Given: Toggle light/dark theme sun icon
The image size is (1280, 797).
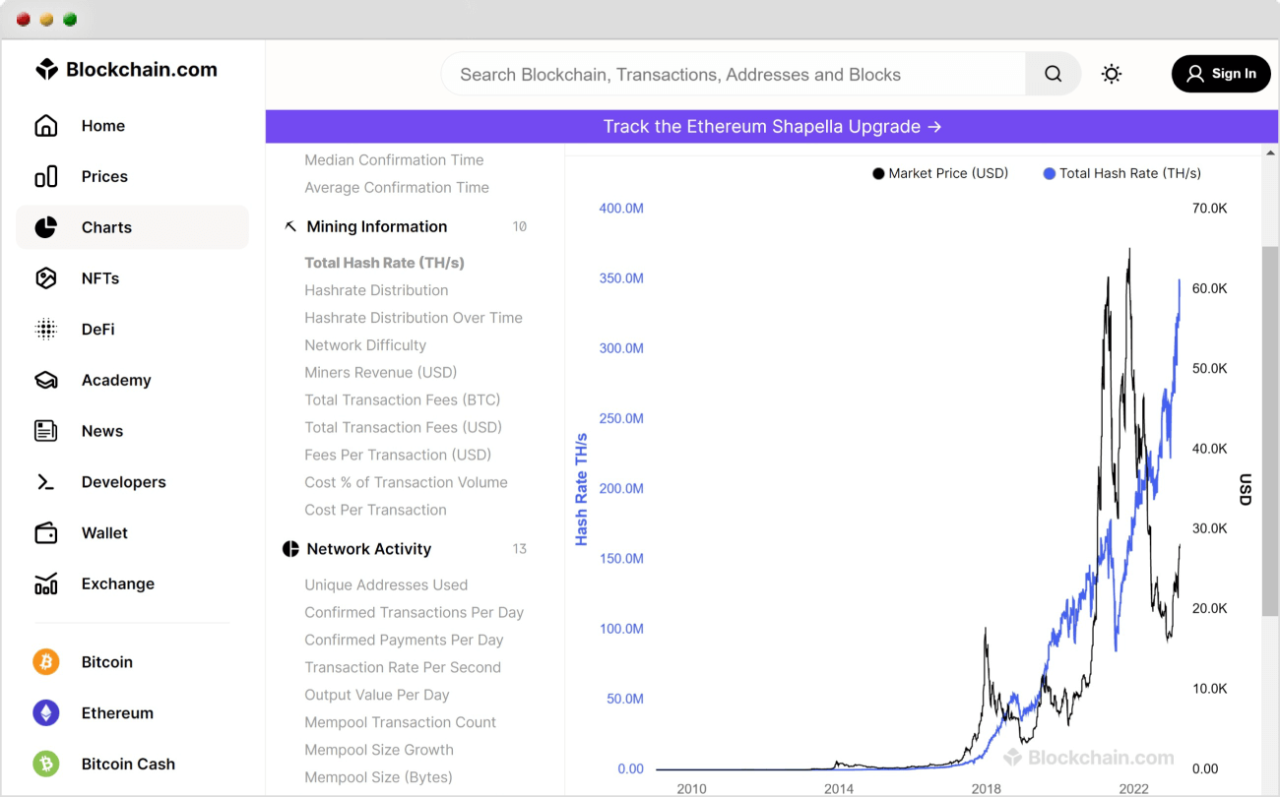Looking at the screenshot, I should [1112, 74].
